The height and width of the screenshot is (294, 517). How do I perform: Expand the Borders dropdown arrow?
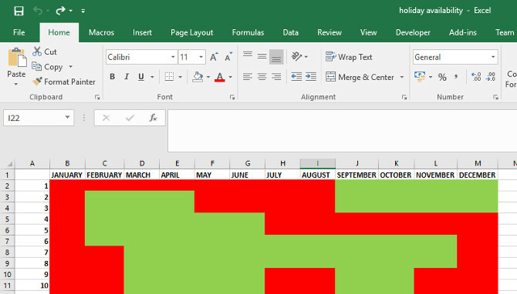tap(180, 77)
